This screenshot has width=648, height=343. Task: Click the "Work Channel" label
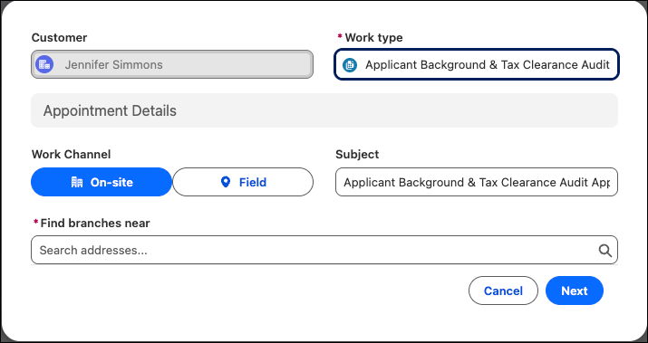point(71,155)
